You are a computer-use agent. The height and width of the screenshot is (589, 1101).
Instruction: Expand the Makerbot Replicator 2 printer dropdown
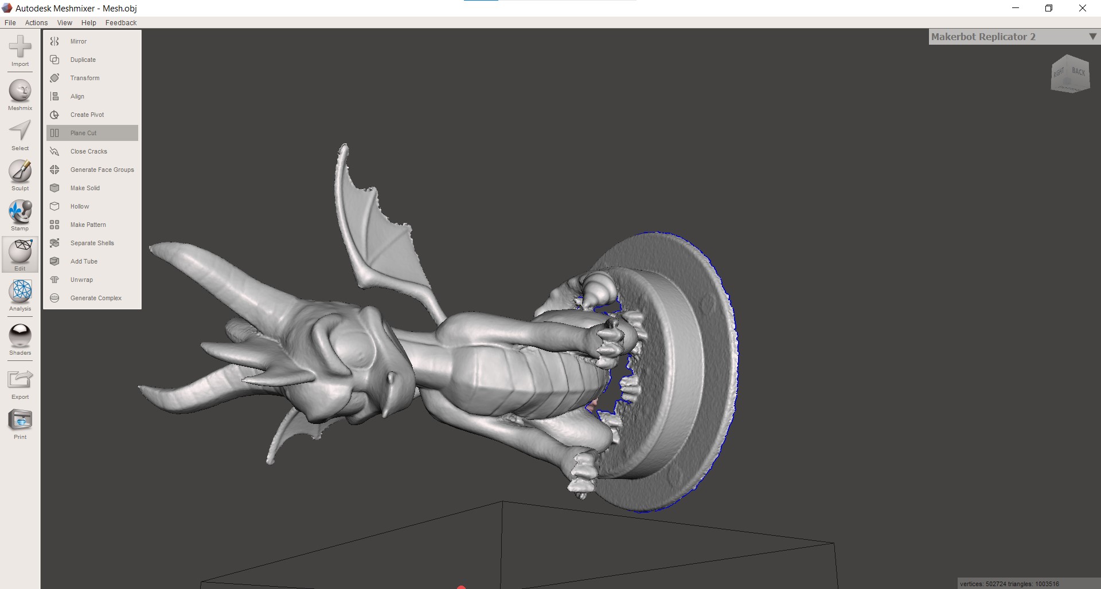coord(1092,37)
